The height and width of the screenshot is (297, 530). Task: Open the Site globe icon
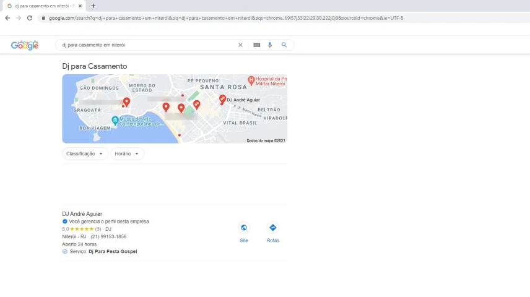pos(244,228)
